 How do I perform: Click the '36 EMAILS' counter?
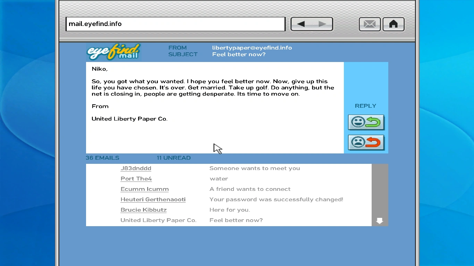[x=102, y=158]
